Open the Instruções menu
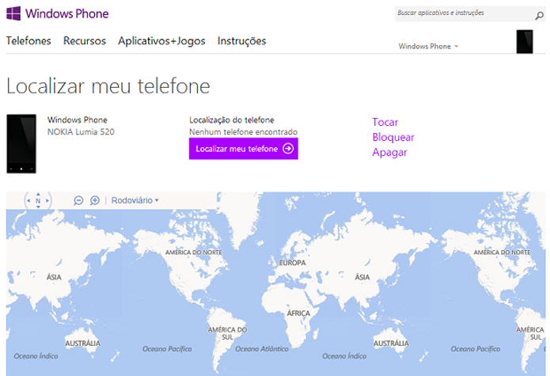The image size is (550, 376). point(241,41)
